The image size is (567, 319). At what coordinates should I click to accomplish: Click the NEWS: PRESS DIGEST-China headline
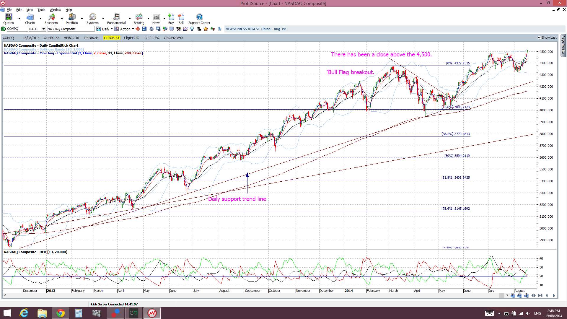(x=256, y=29)
